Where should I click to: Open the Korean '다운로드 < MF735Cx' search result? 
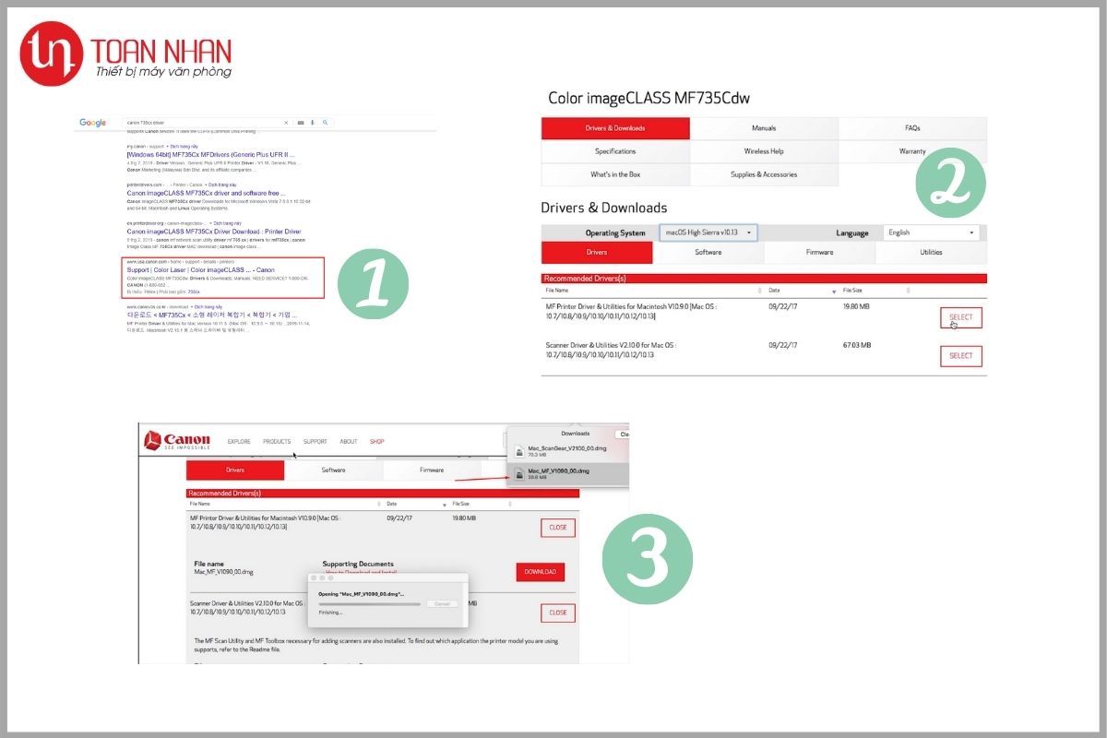pos(212,315)
